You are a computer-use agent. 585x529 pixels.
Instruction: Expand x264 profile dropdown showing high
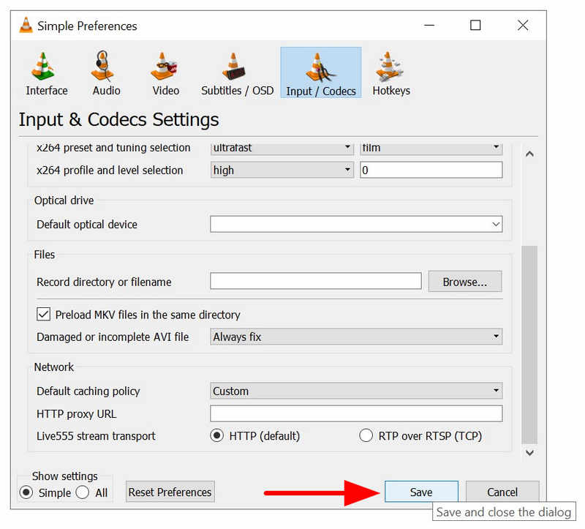[x=282, y=170]
